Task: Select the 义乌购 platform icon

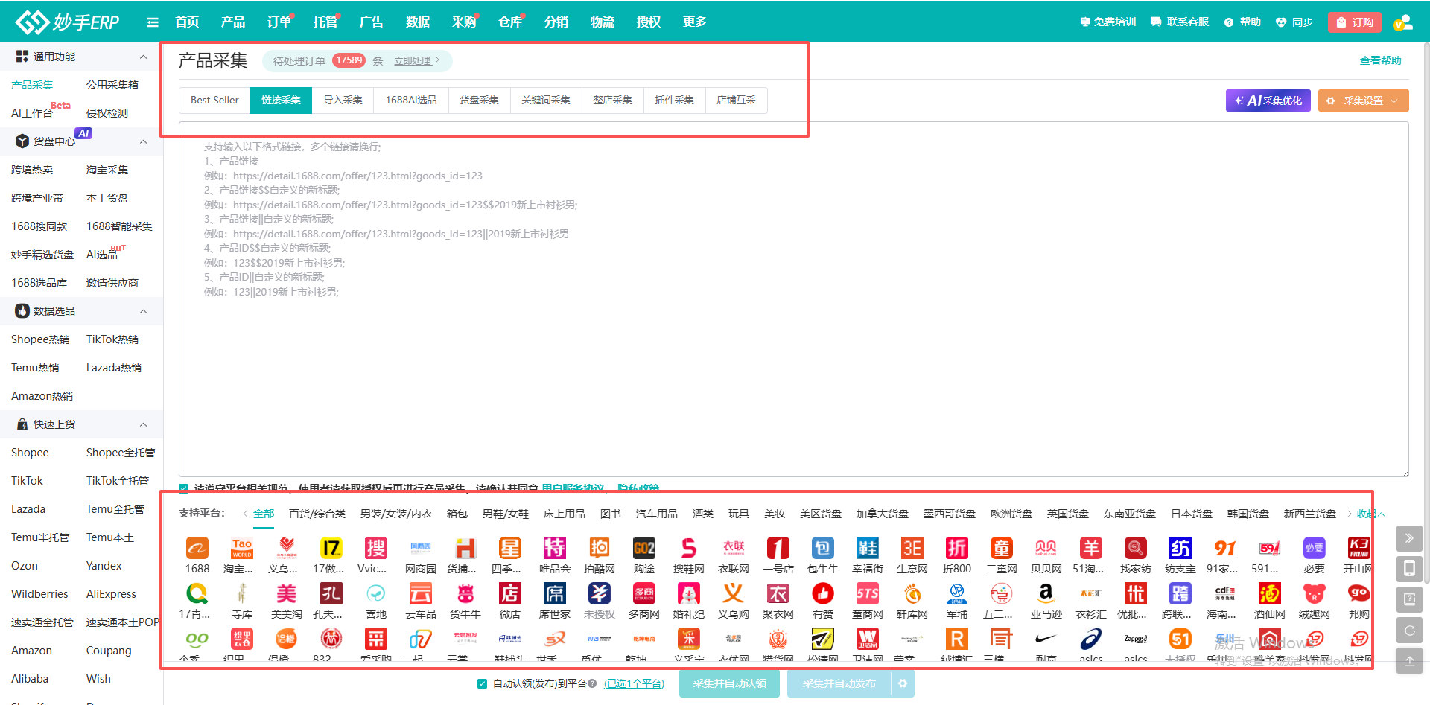Action: coord(733,594)
